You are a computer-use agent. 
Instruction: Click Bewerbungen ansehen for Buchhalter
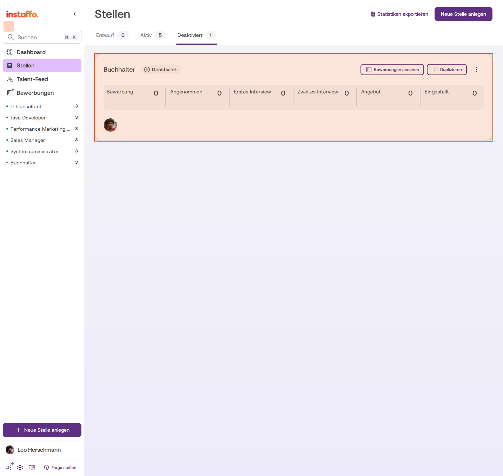point(392,70)
